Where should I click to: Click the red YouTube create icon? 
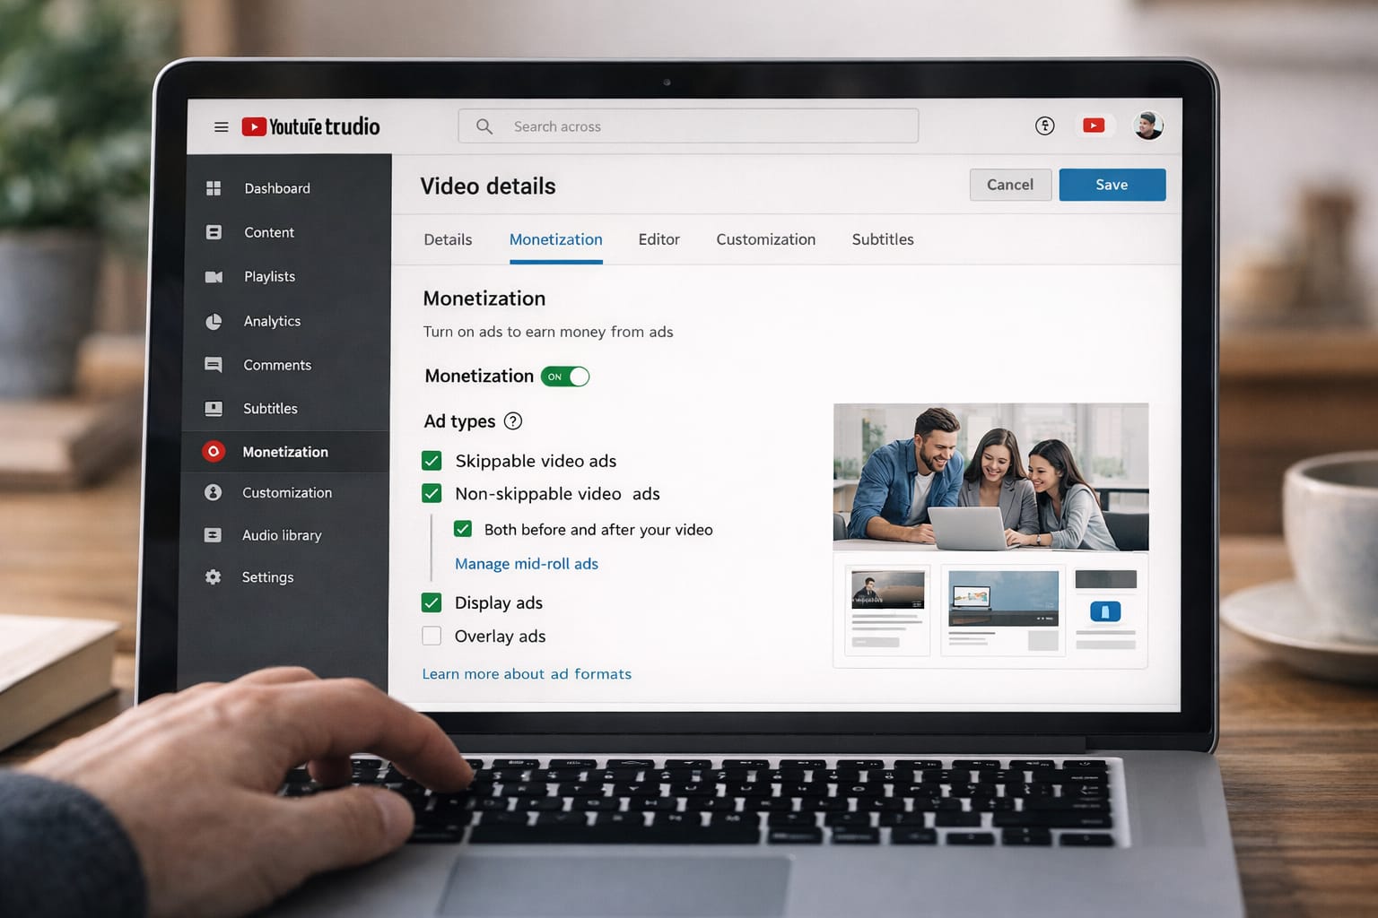tap(1094, 126)
